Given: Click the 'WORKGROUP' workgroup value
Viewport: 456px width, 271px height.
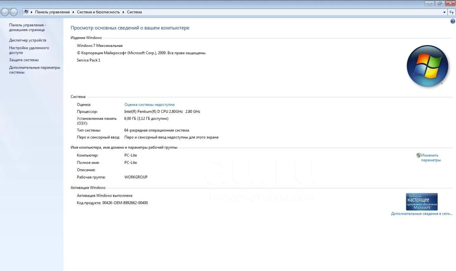Looking at the screenshot, I should [x=136, y=177].
